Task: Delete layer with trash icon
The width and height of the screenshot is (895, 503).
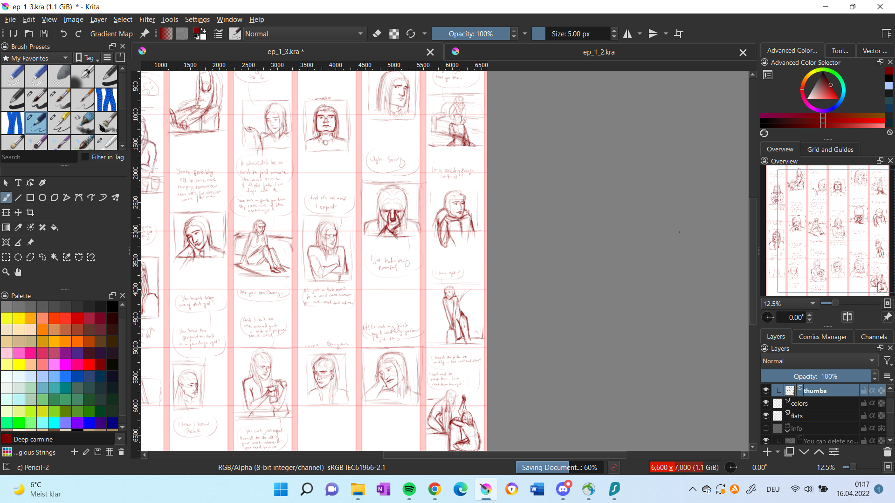Action: [887, 452]
